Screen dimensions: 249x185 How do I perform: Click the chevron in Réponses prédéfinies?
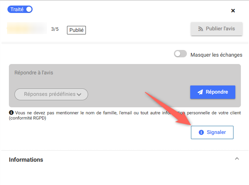click(x=79, y=94)
